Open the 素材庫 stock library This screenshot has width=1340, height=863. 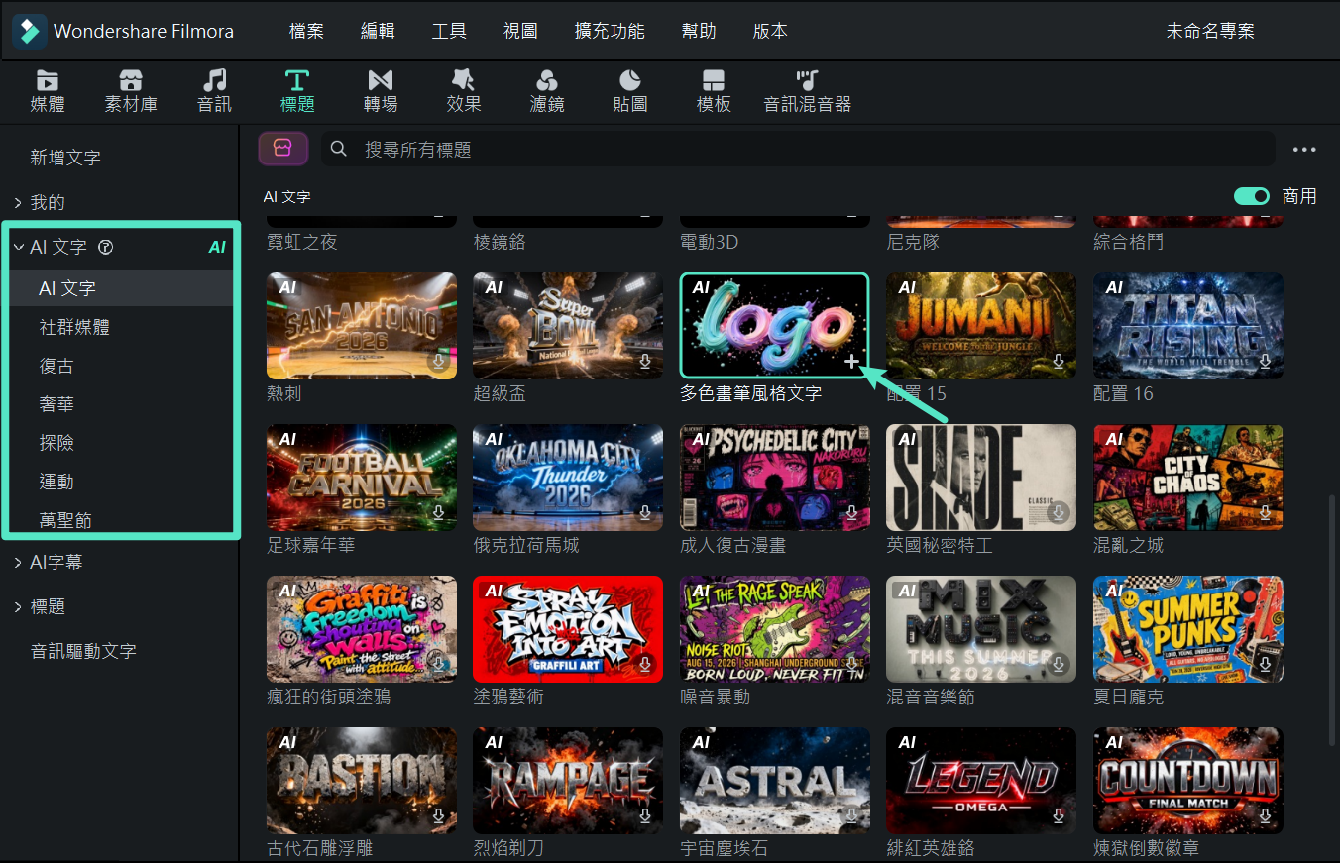point(131,90)
